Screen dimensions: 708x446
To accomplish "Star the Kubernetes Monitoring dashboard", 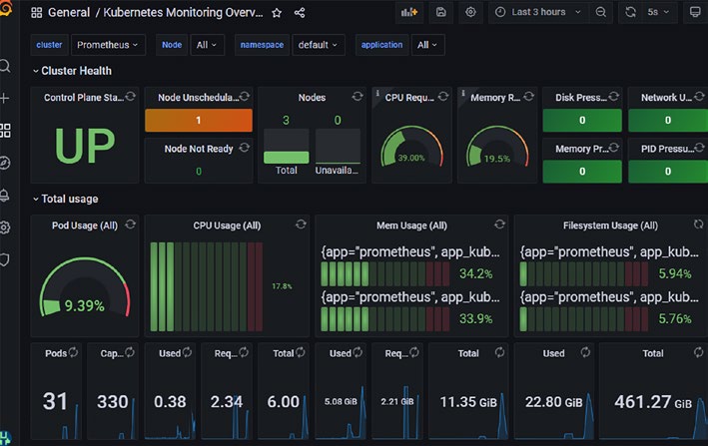I will [x=277, y=13].
